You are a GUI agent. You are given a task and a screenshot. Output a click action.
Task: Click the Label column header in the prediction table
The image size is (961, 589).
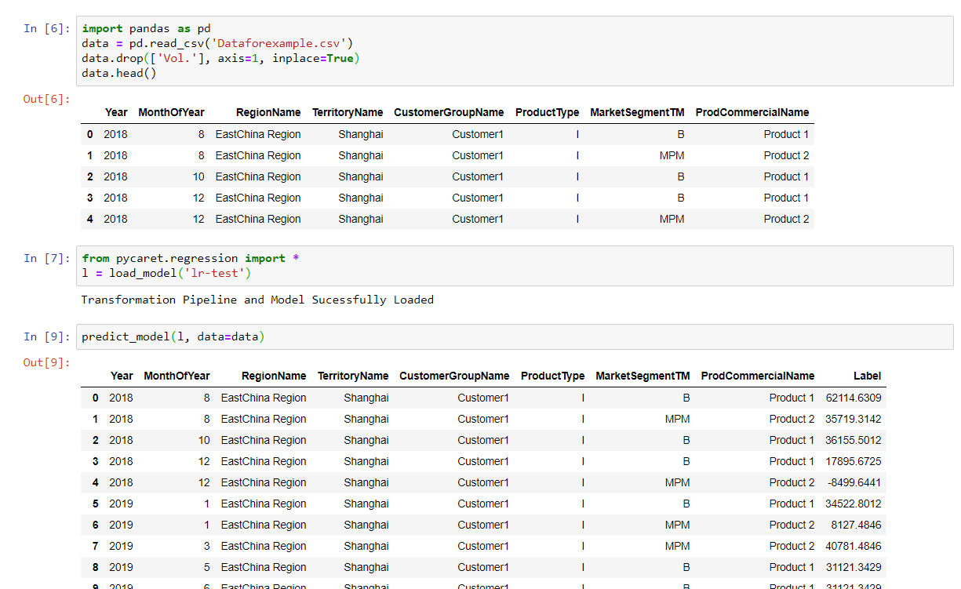point(867,376)
